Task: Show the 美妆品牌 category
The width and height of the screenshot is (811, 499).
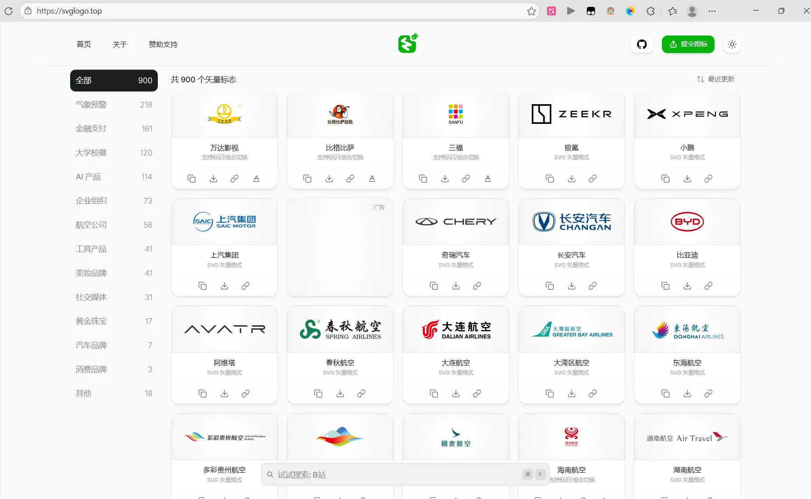Action: pyautogui.click(x=114, y=273)
